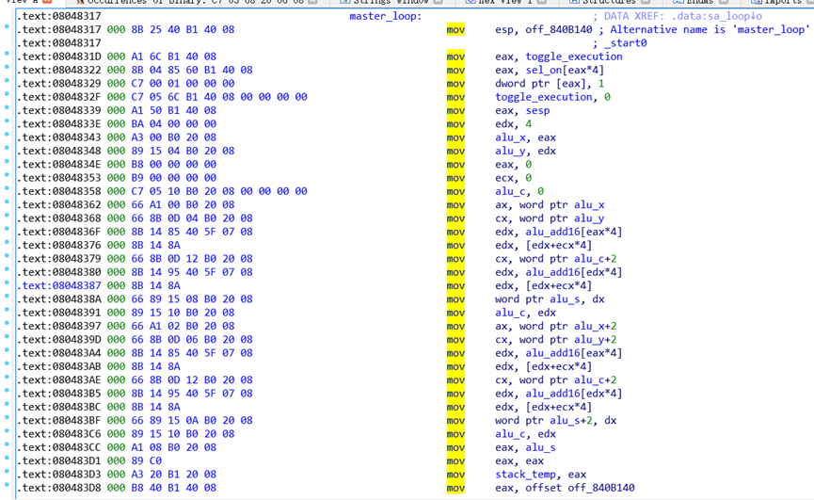Follow the .data:sa_loop DATA XREF link
Viewport: 814px width, 500px height.
click(718, 16)
